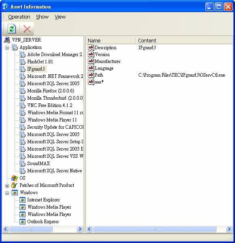This screenshot has width=235, height=243.
Task: Select Mozilla Firefox (2.0.0.6) in tree
Action: click(x=51, y=91)
